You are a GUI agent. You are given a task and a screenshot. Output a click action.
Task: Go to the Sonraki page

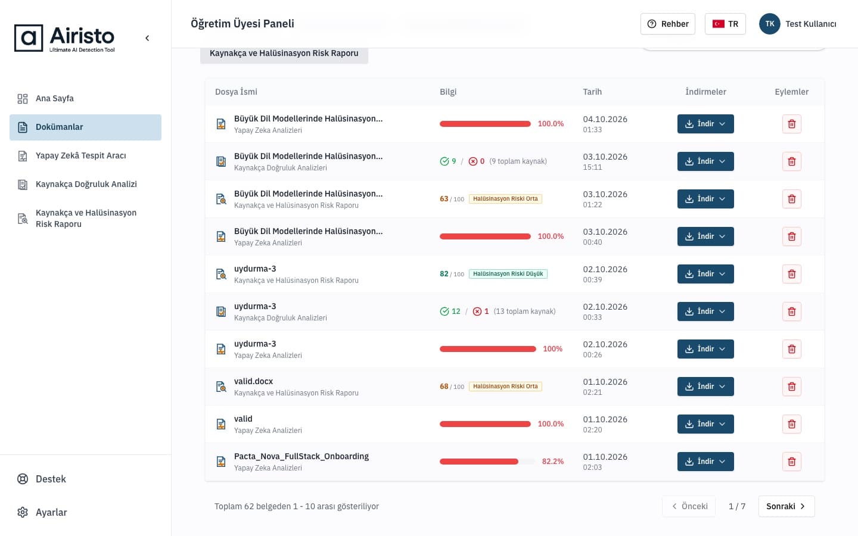(x=786, y=506)
